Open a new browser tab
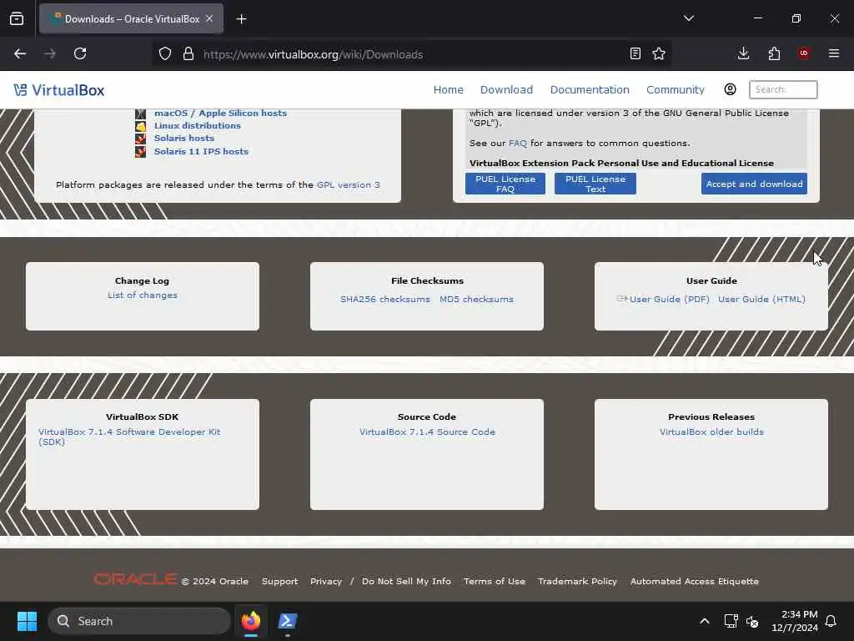Screen dimensions: 854x641 point(241,19)
